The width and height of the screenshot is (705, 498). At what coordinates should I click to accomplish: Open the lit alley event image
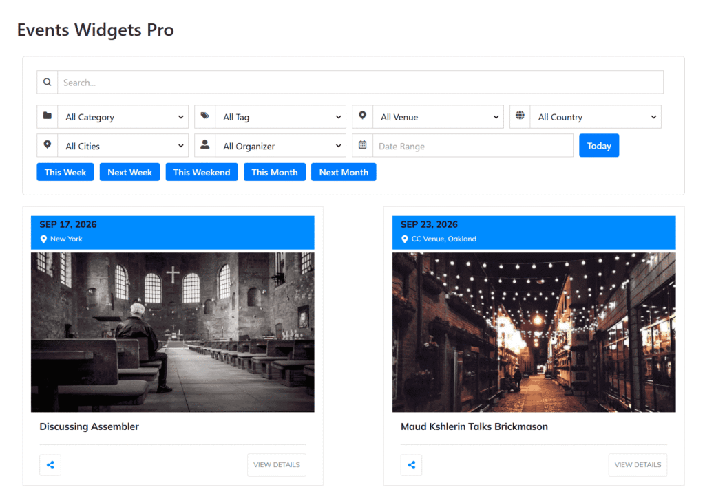[534, 332]
